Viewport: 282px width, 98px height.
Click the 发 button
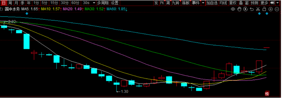[x=156, y=3]
